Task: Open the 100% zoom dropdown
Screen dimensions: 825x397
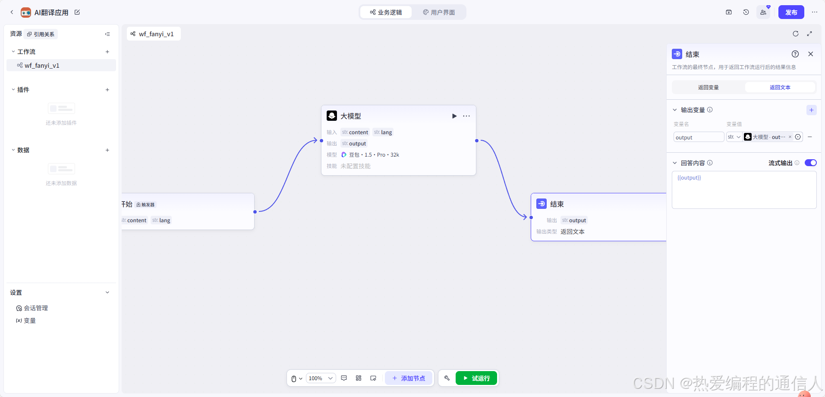Action: click(321, 378)
